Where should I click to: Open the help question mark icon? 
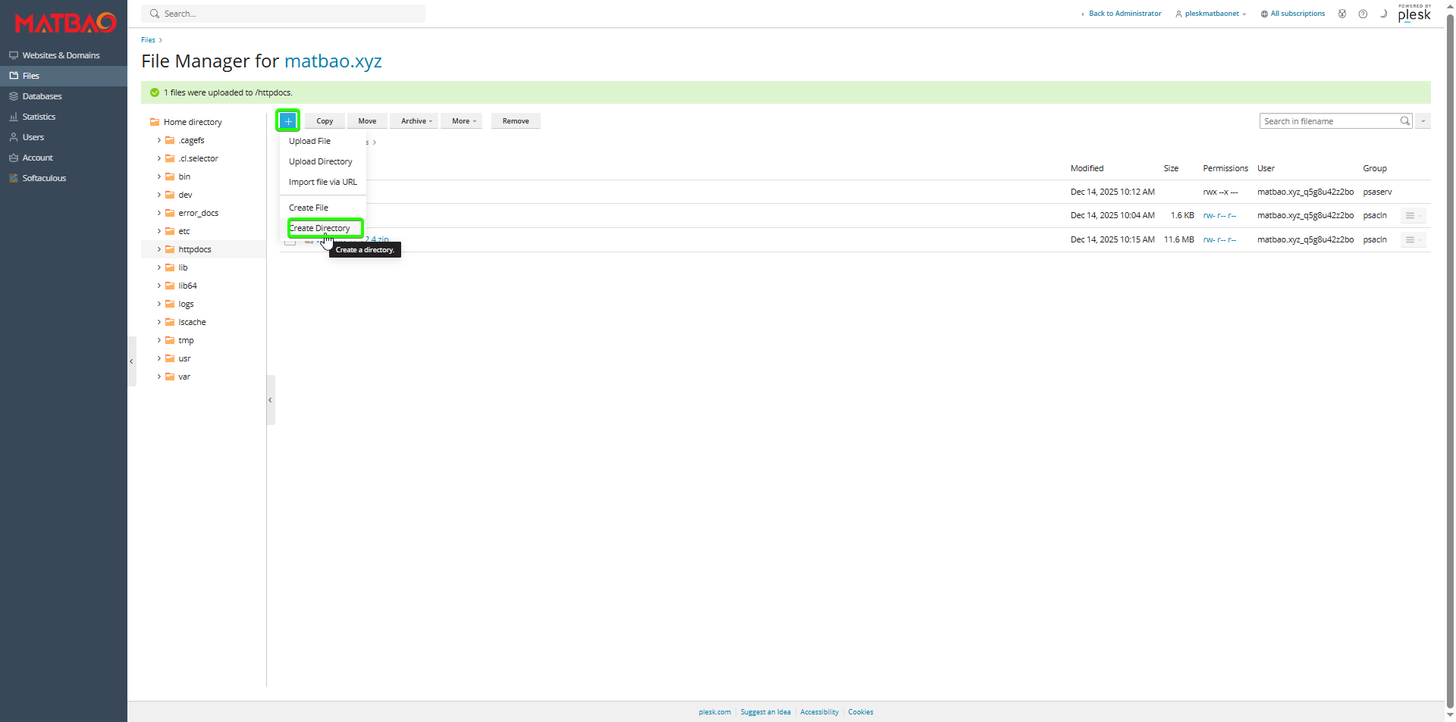(1363, 14)
